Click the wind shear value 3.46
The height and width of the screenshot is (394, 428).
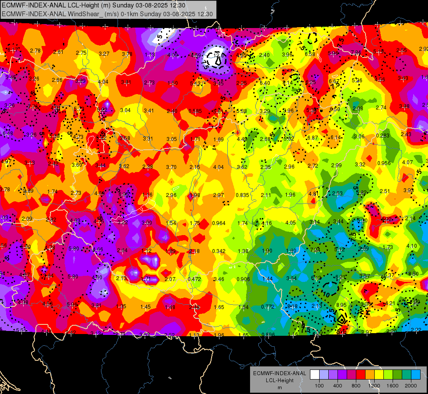(x=219, y=279)
